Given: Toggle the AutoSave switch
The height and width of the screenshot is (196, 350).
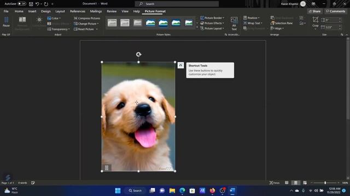Looking at the screenshot, I should (22, 4).
